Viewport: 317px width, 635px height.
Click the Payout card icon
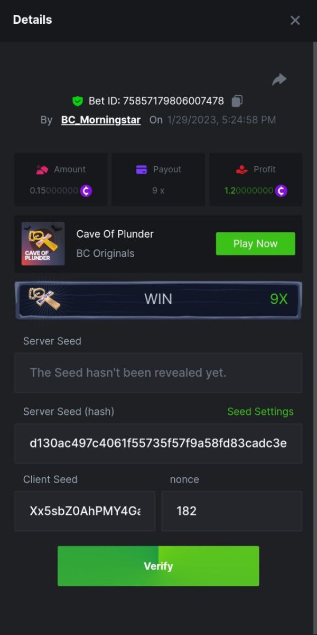(x=141, y=169)
